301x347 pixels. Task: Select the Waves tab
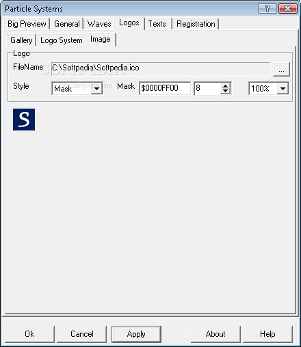(99, 24)
